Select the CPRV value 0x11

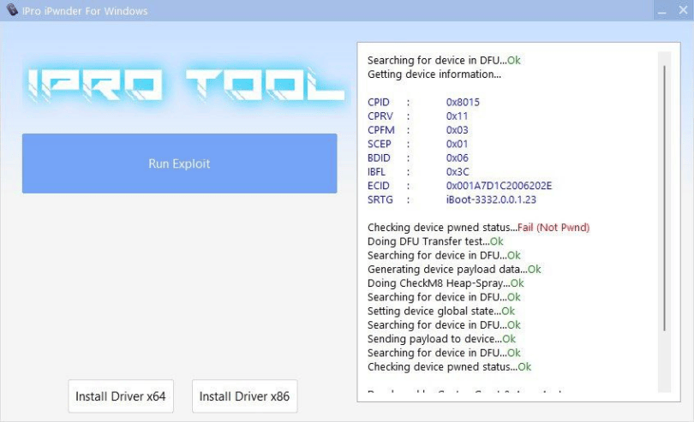click(457, 116)
